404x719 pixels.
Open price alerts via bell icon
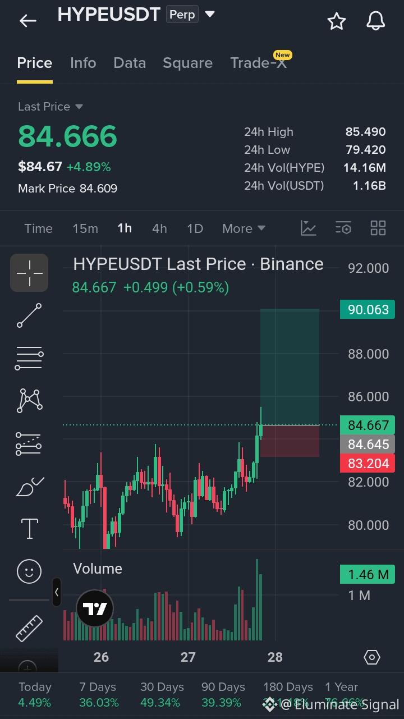(x=375, y=21)
